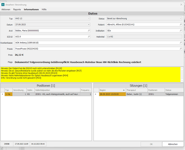Click the app logo icon in title bar
Viewport: 185px width, 150px height.
[3, 4]
